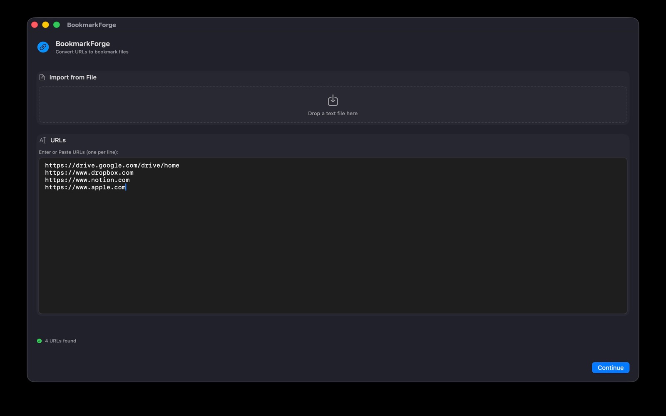666x416 pixels.
Task: Maximize the window with green button
Action: click(x=57, y=25)
